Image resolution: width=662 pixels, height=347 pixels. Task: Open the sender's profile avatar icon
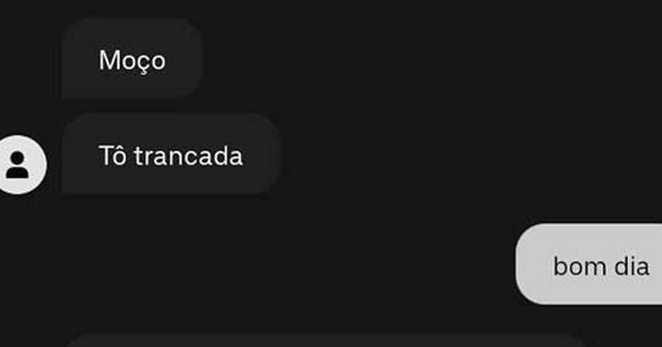18,165
